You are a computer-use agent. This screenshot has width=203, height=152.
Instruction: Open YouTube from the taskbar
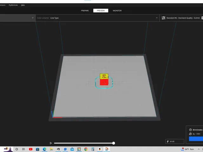(31, 149)
